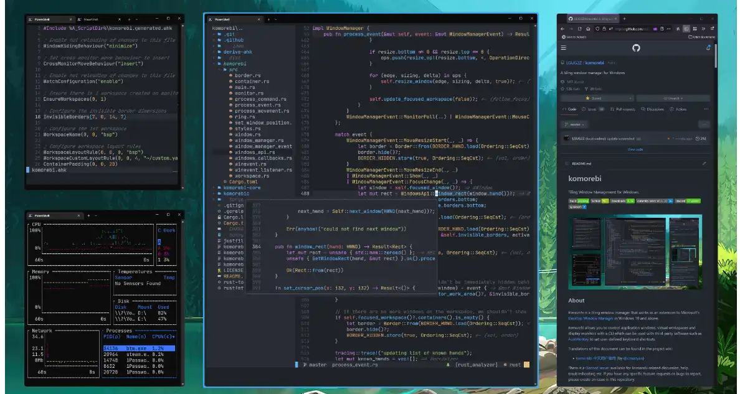This screenshot has width=740, height=394.
Task: Reload the GitHub page
Action: point(579,29)
